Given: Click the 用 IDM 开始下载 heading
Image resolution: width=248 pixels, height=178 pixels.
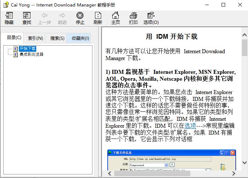Looking at the screenshot, I should coord(171,37).
